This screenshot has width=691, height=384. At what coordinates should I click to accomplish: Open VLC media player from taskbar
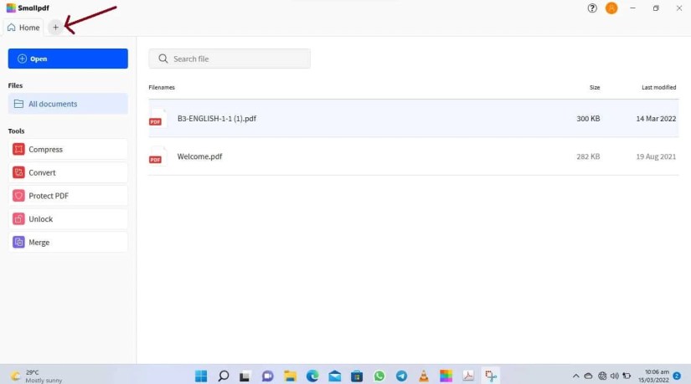click(x=424, y=376)
